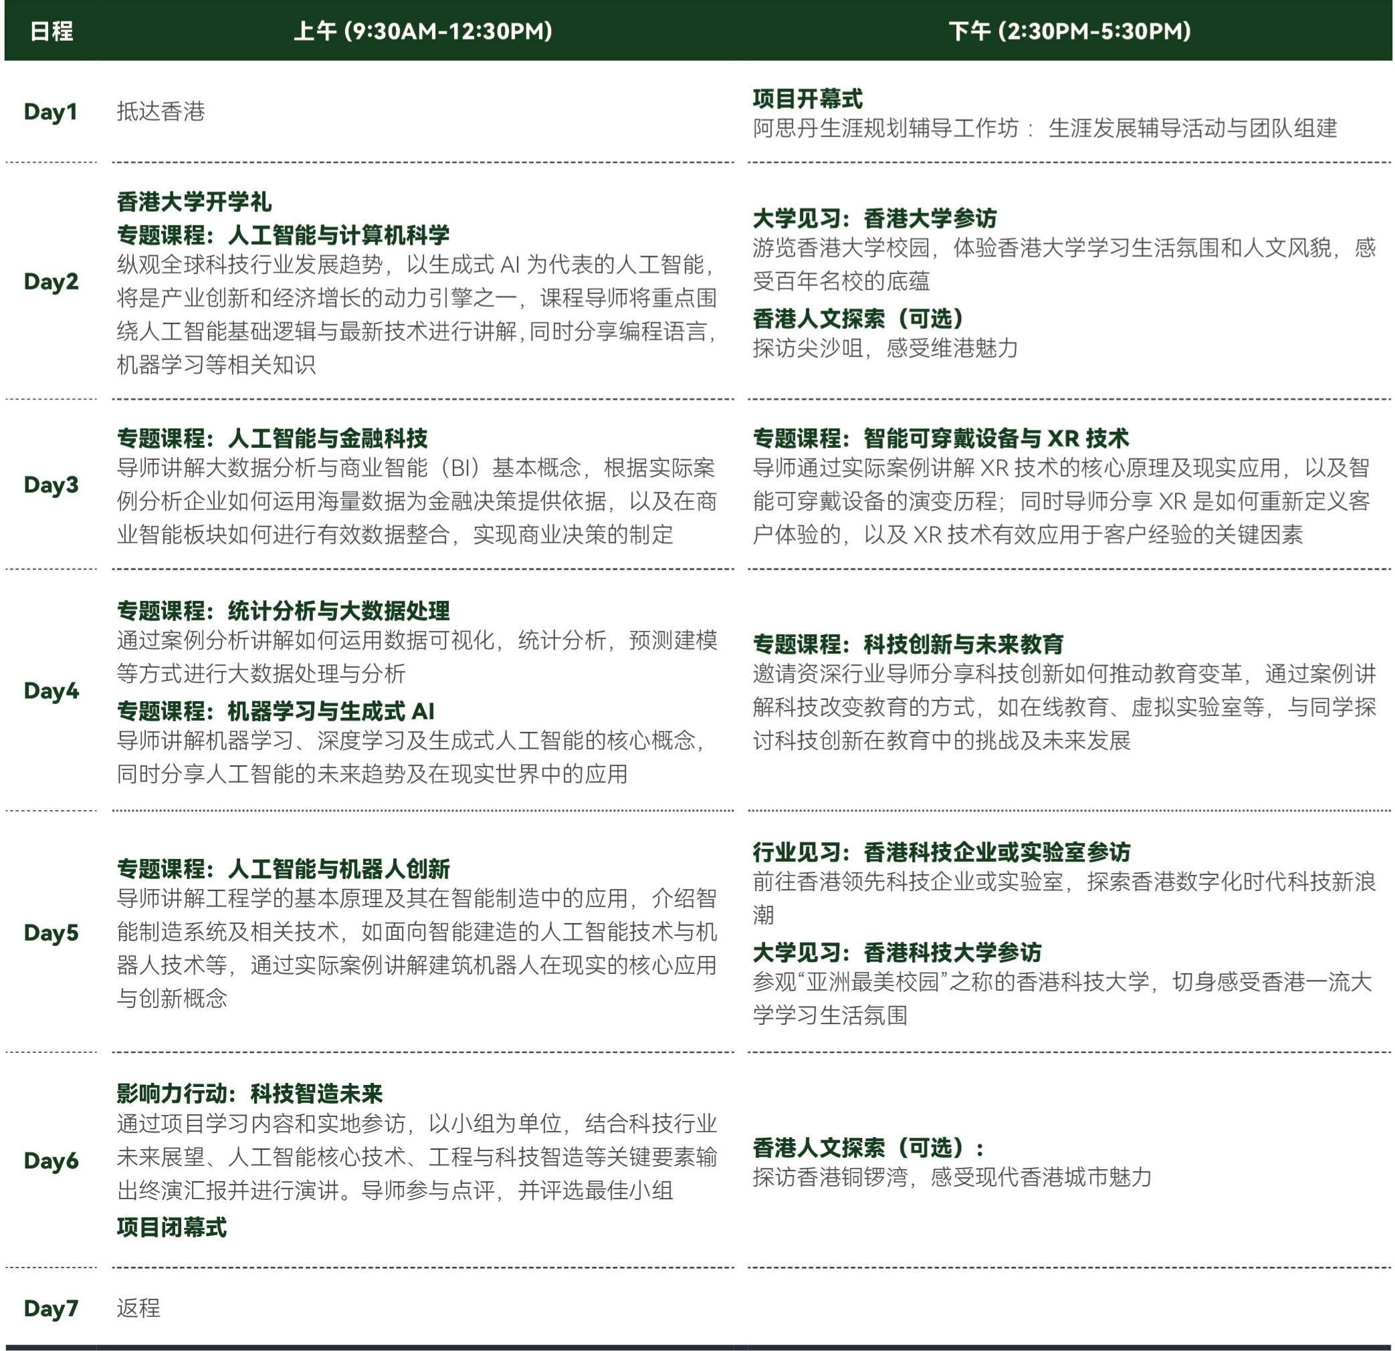Click 大学见习：香港大学参访 heading
The width and height of the screenshot is (1395, 1351).
point(874,218)
